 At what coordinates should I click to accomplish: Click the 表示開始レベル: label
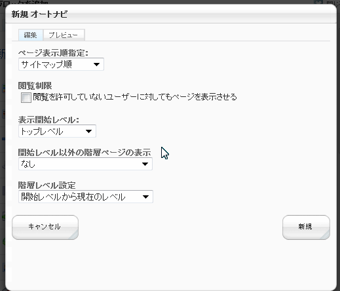pyautogui.click(x=48, y=120)
